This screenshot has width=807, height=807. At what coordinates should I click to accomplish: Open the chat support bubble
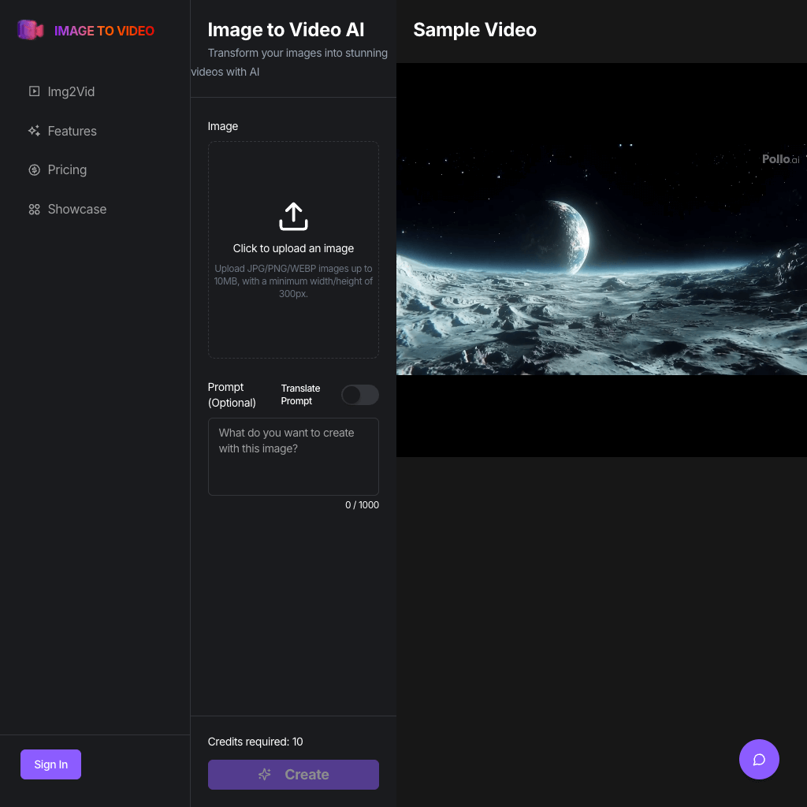click(759, 759)
